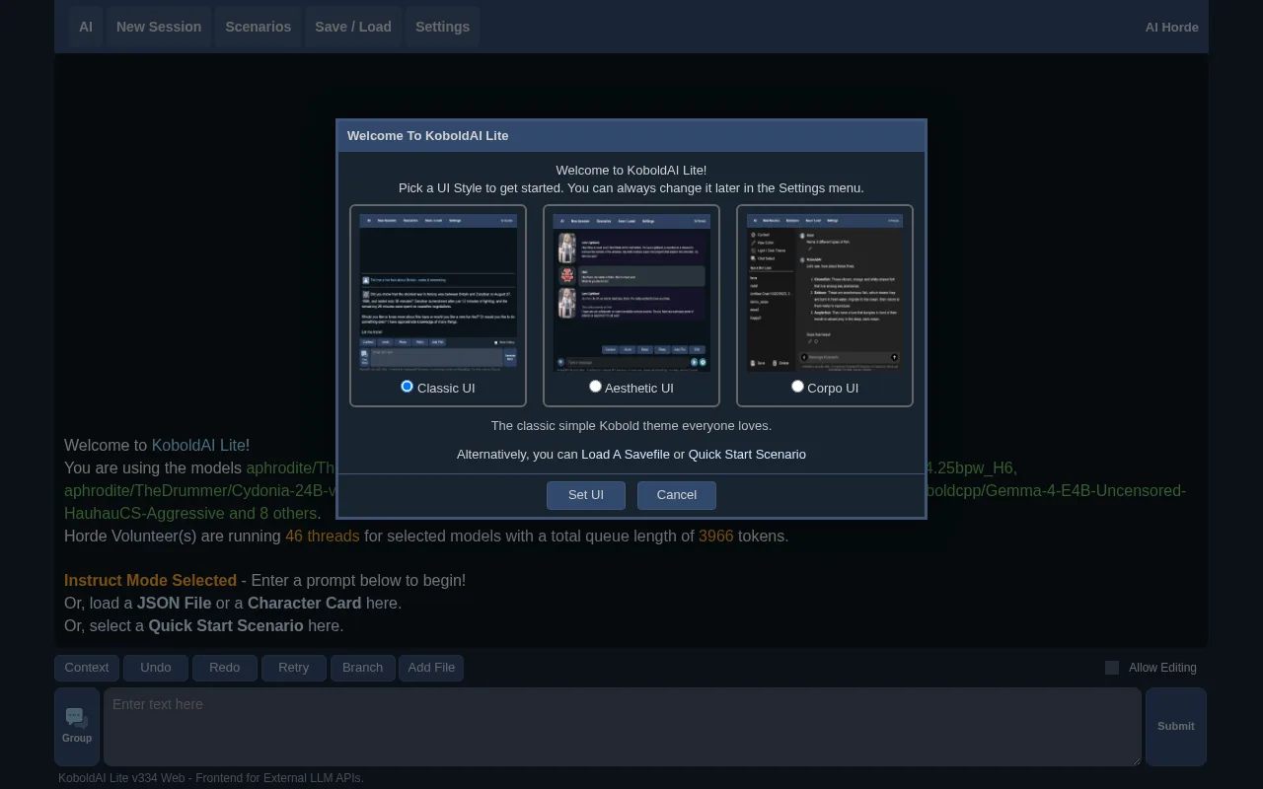Viewport: 1263px width, 789px height.
Task: Open the Scenarios menu item
Action: 259,27
